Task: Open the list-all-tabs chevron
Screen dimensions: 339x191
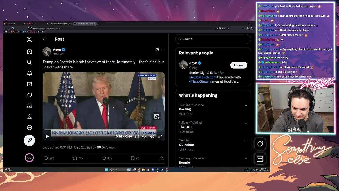Action: tap(249, 24)
